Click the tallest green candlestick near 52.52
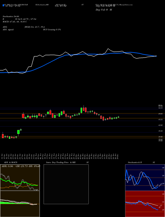The height and width of the screenshot is (217, 165). pyautogui.click(x=82, y=110)
